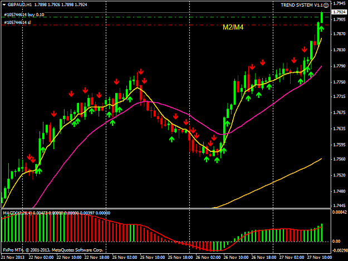Screen dimensions: 348x261
Task: Click the 26 Nov 18:00 time label
Action: pos(264,257)
